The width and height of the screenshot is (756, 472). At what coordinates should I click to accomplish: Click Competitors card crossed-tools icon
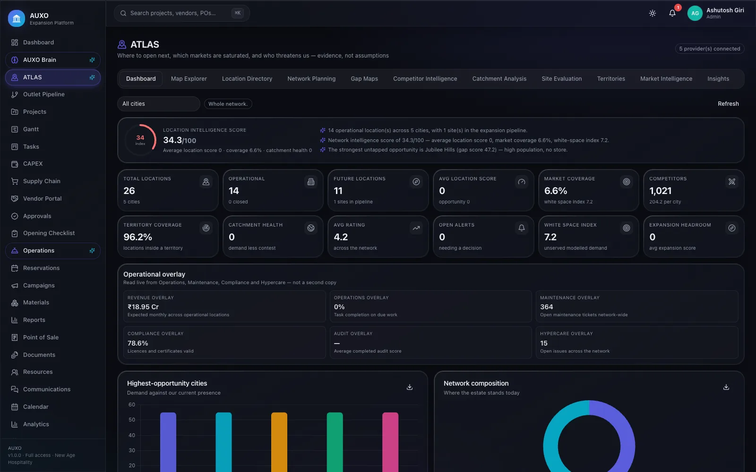732,182
